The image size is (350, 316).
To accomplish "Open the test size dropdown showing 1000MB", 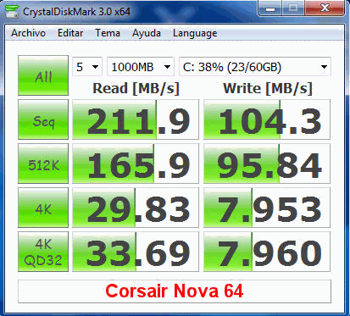I will [141, 67].
